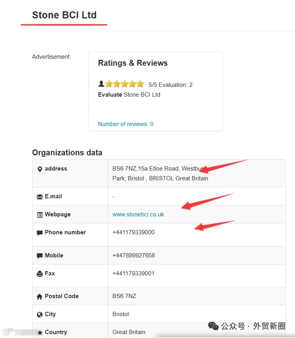This screenshot has width=295, height=338.
Task: Select mobile number +447899927658
Action: (134, 255)
